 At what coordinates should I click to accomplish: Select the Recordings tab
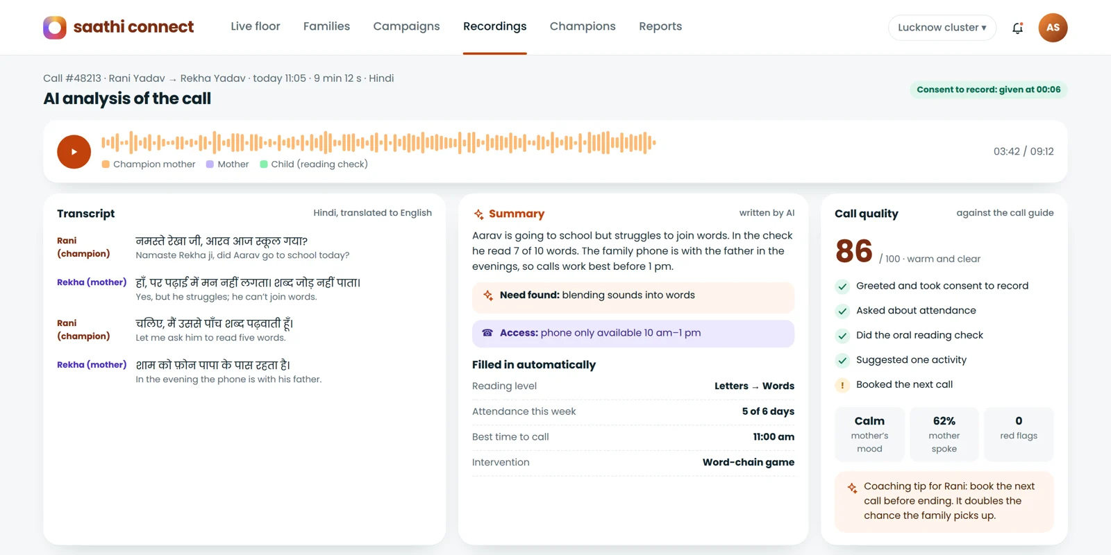click(495, 26)
